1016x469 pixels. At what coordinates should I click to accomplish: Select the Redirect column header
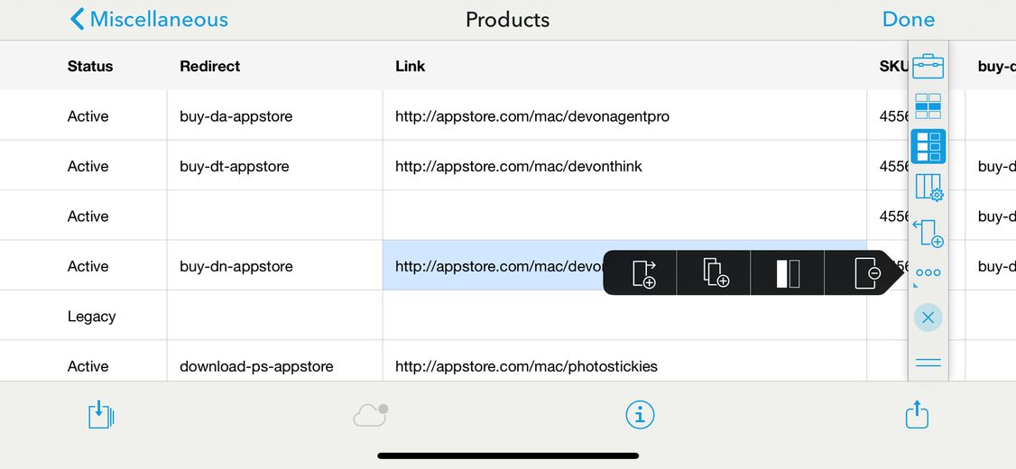point(210,66)
